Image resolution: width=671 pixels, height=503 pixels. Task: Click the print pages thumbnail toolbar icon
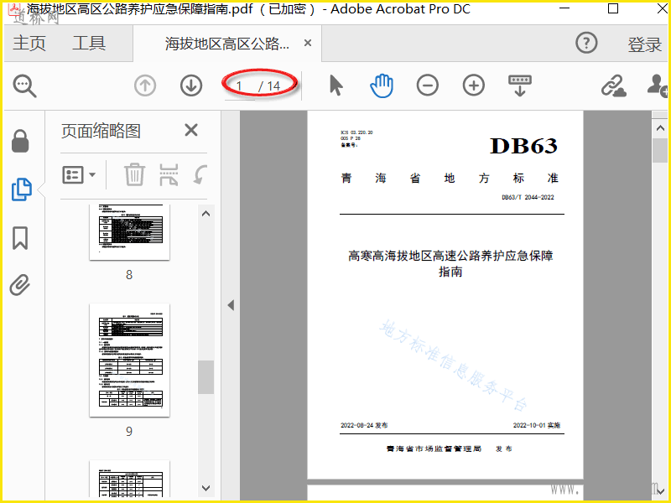pyautogui.click(x=169, y=174)
